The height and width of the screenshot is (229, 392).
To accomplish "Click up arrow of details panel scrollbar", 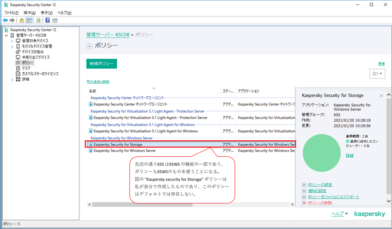I will (x=389, y=95).
